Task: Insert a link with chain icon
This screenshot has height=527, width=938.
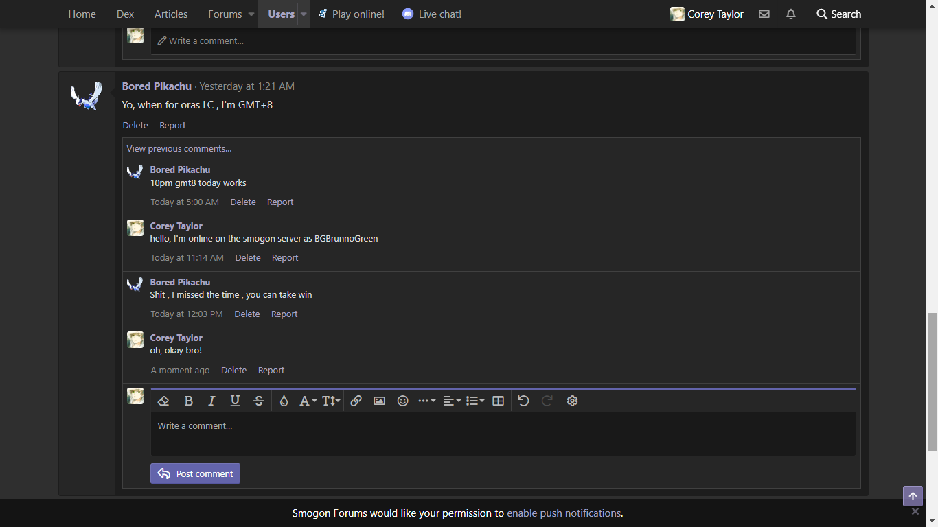Action: [356, 401]
